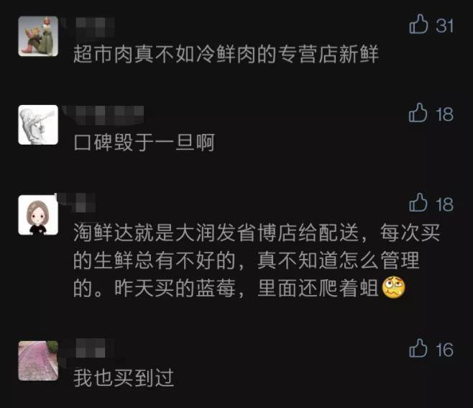The height and width of the screenshot is (408, 473).
Task: Click blurred username above 淘鲜达 comment
Action: click(x=76, y=202)
